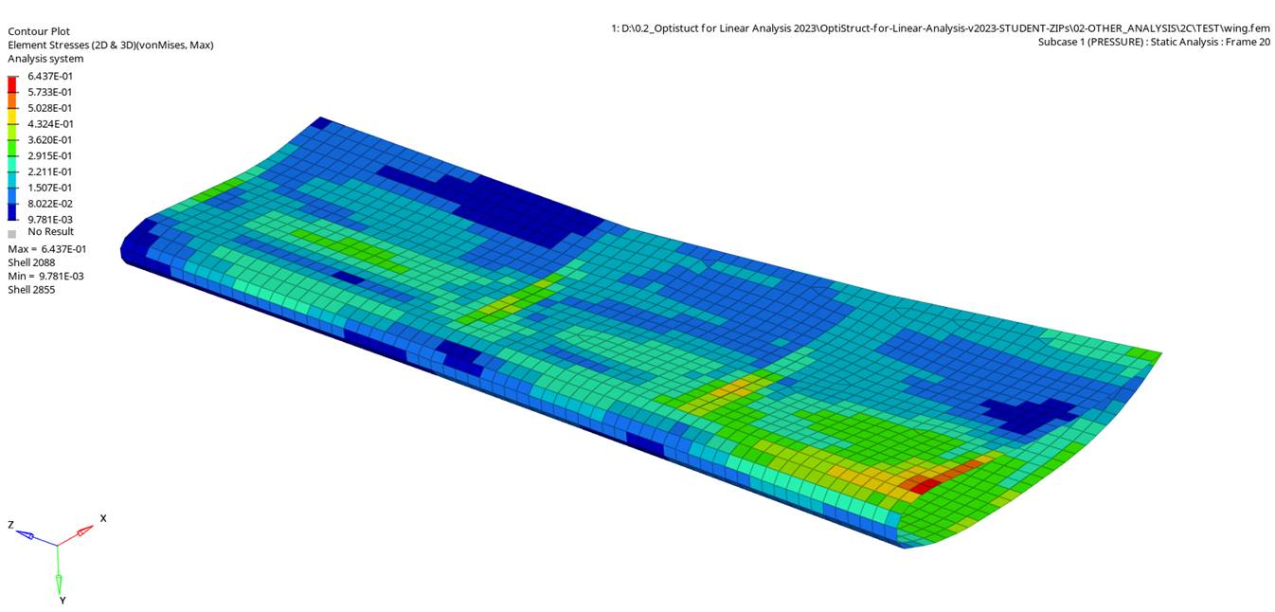Click legend maximum value 6.437E-01

pos(50,76)
